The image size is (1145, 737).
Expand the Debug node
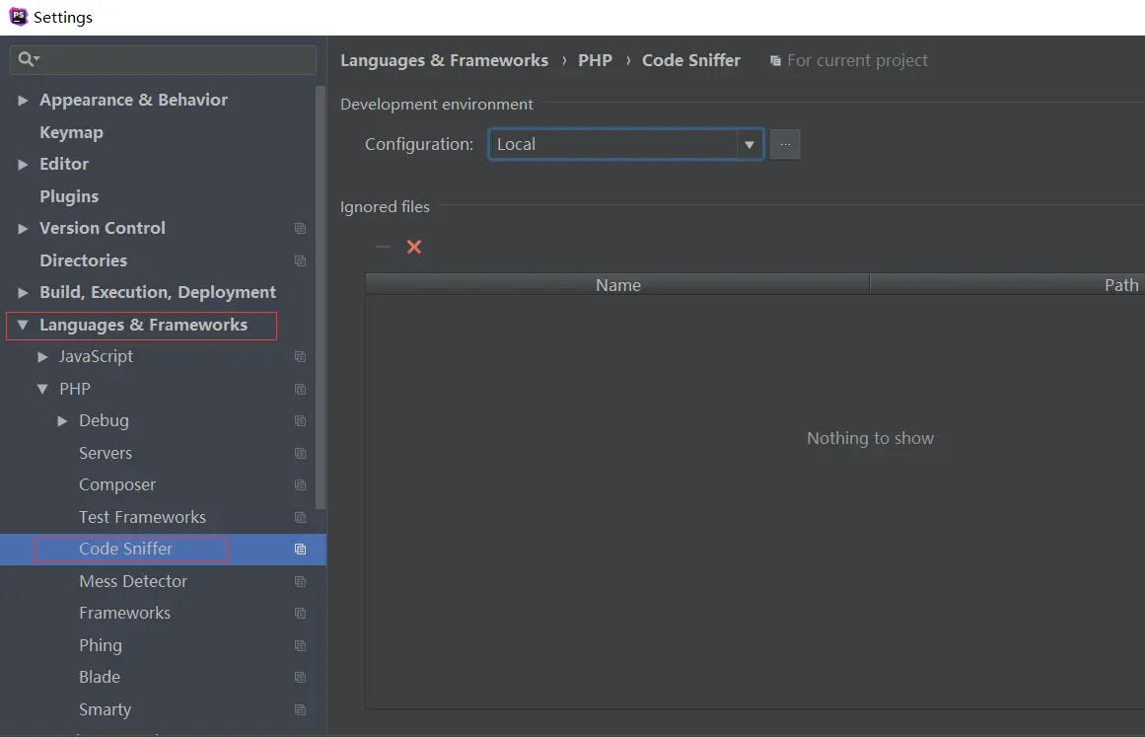pos(62,420)
